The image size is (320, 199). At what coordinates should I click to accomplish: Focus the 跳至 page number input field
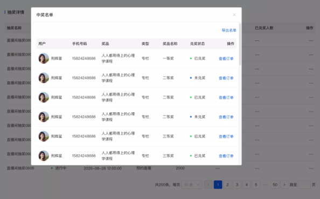point(304,184)
